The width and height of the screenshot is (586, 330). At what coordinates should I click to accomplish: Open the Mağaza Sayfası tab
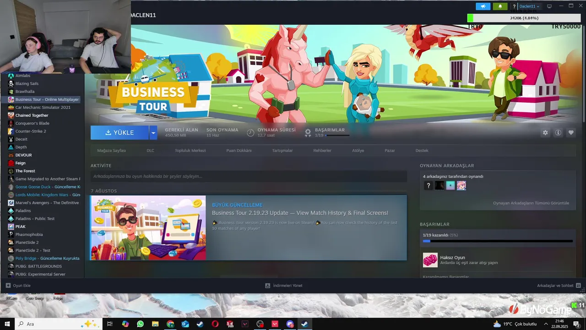click(111, 150)
